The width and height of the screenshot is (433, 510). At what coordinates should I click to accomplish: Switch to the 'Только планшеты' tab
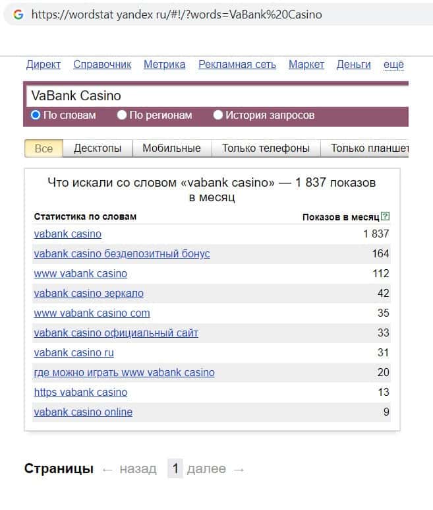click(x=364, y=148)
